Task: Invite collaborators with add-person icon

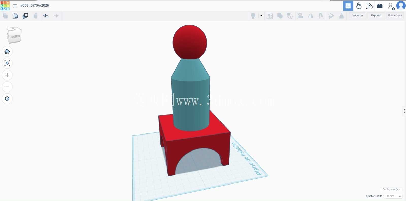Action: (x=391, y=6)
